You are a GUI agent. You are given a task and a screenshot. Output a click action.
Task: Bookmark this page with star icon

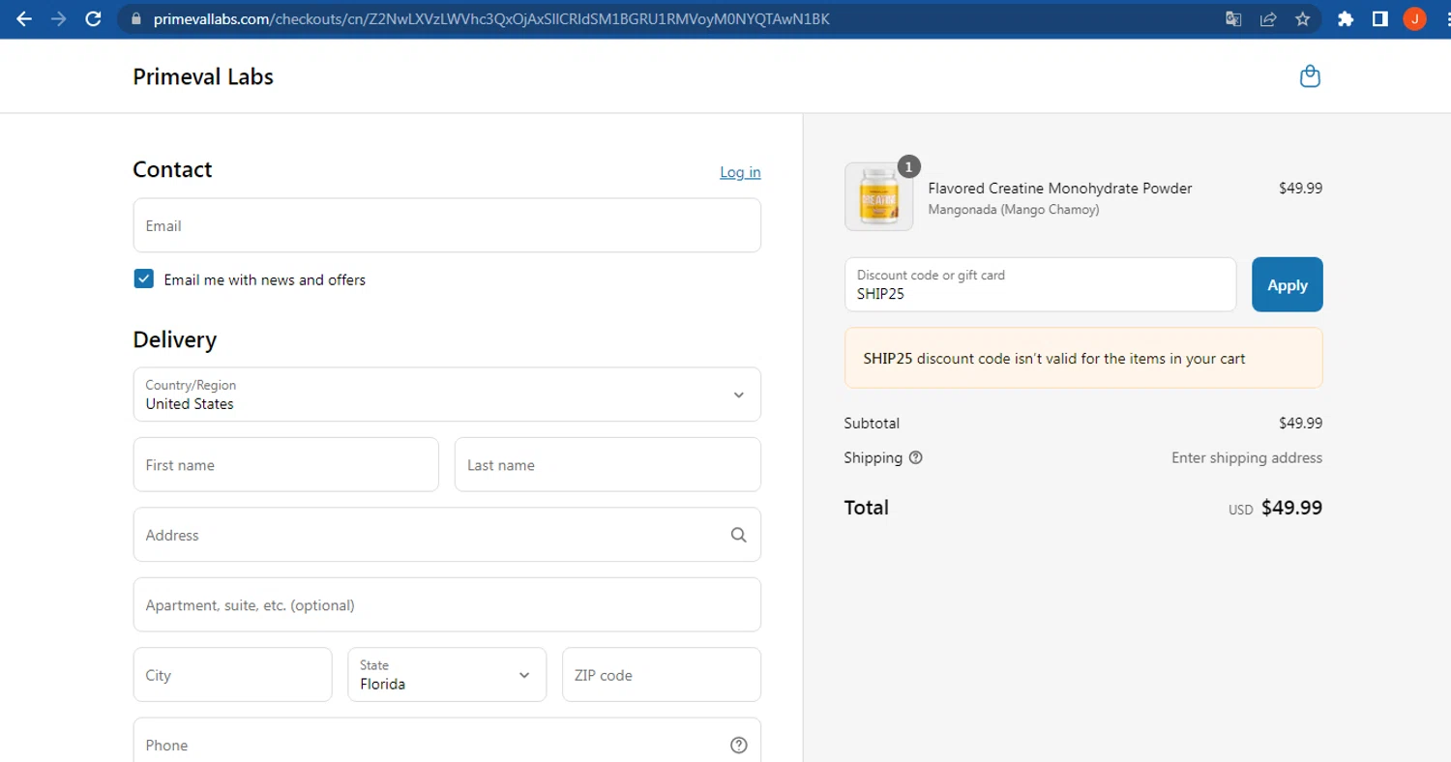coord(1302,18)
